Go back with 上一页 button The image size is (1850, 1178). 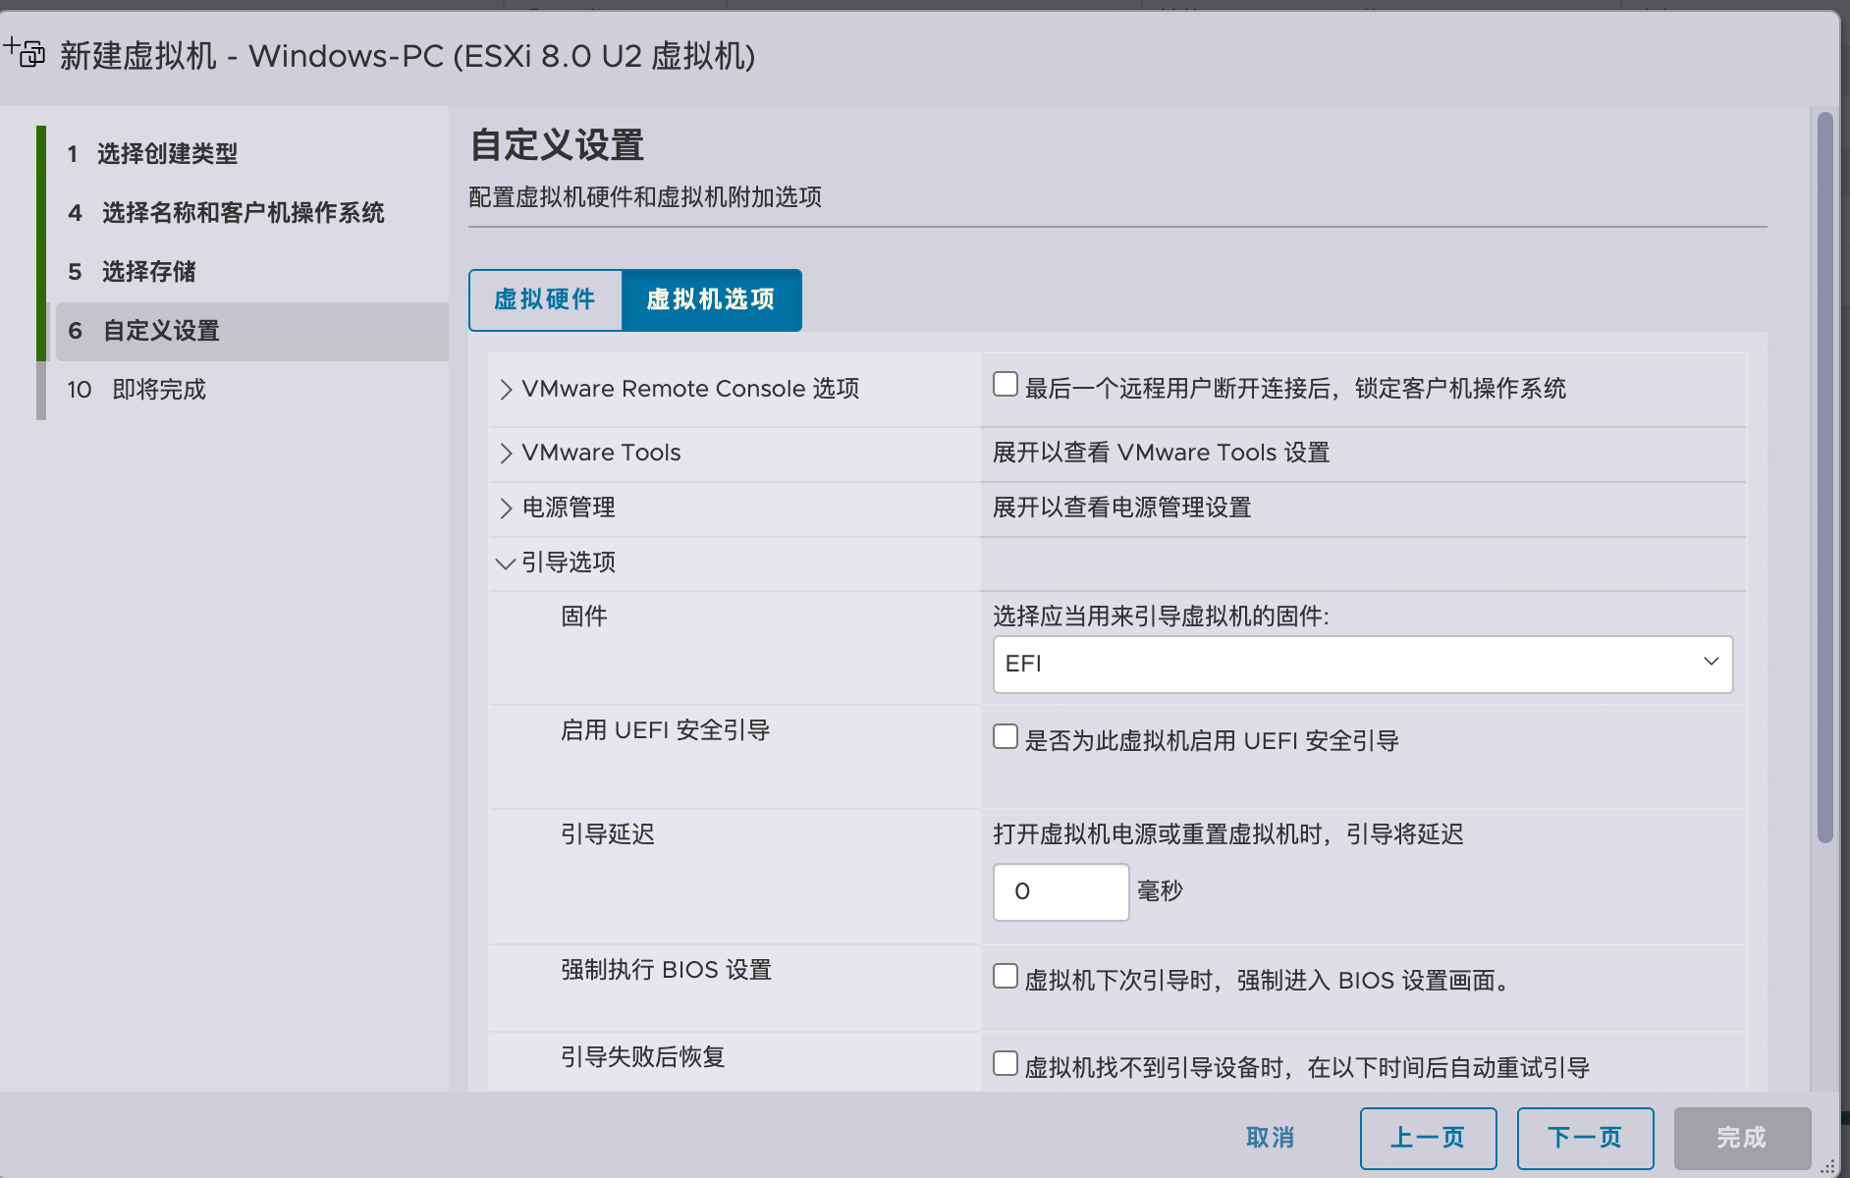pyautogui.click(x=1428, y=1138)
